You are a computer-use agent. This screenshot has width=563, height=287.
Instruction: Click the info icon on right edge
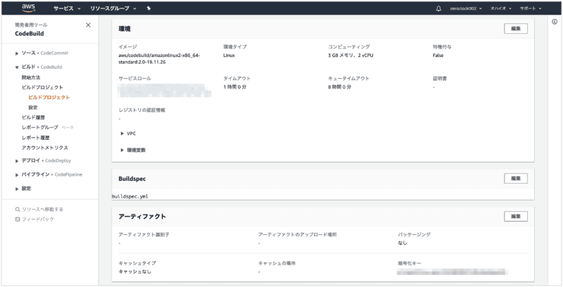555,23
